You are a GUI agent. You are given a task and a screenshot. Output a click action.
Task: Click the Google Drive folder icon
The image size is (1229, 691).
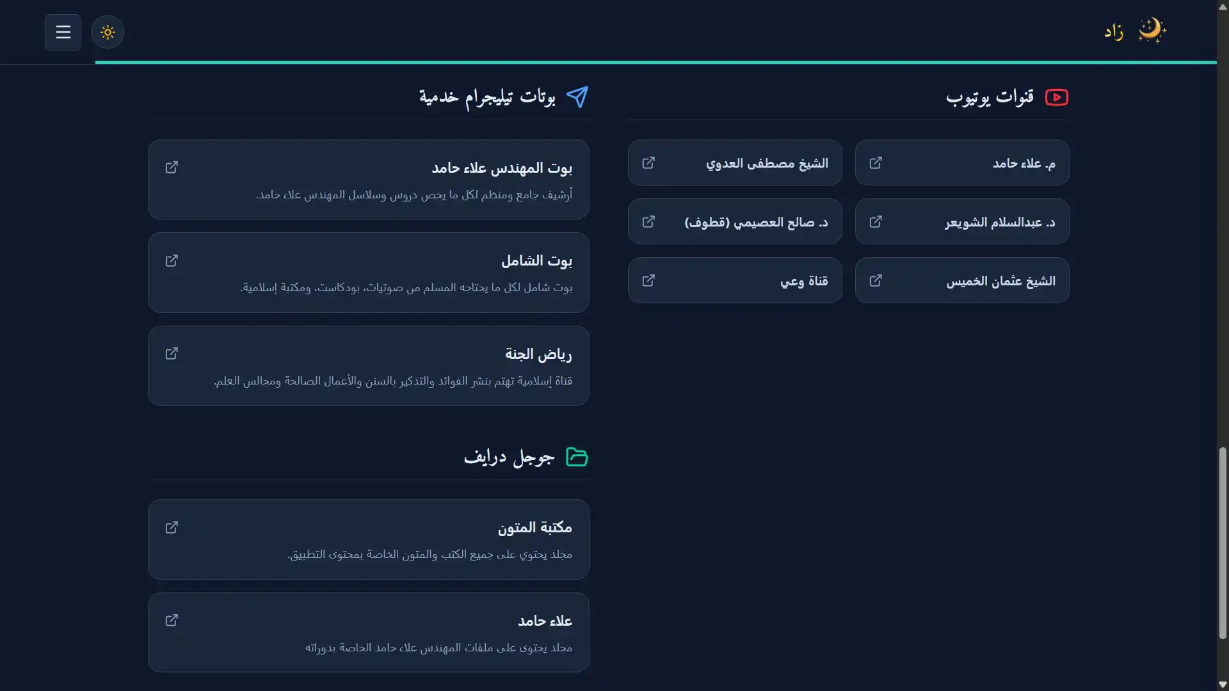click(x=577, y=457)
